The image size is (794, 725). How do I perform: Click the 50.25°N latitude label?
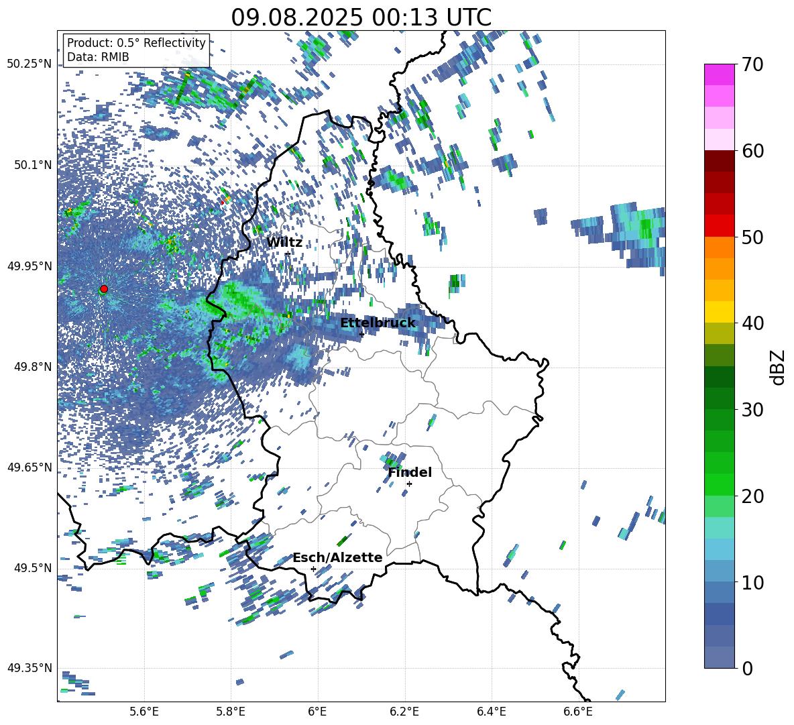30,64
